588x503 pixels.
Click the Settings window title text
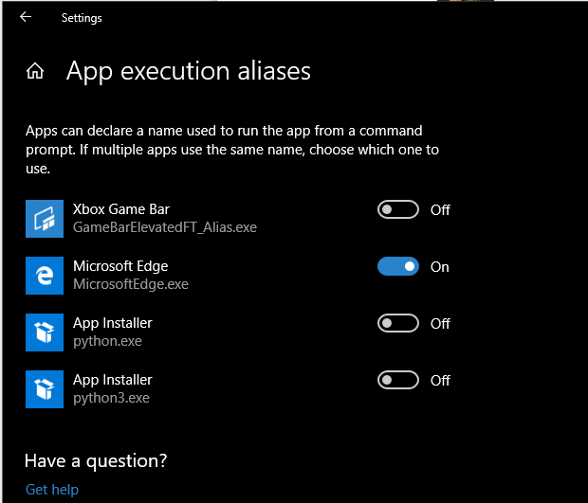[x=82, y=18]
